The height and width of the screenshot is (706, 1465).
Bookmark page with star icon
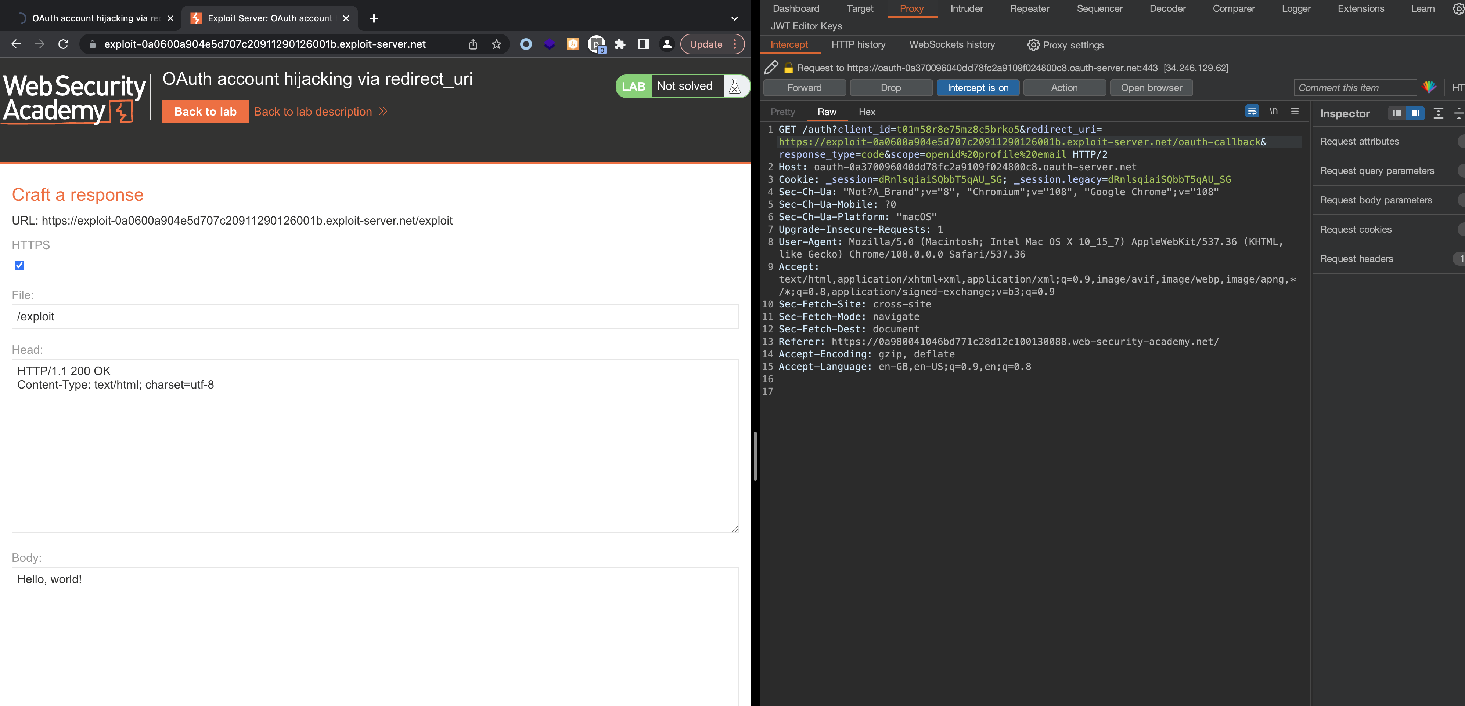tap(497, 44)
